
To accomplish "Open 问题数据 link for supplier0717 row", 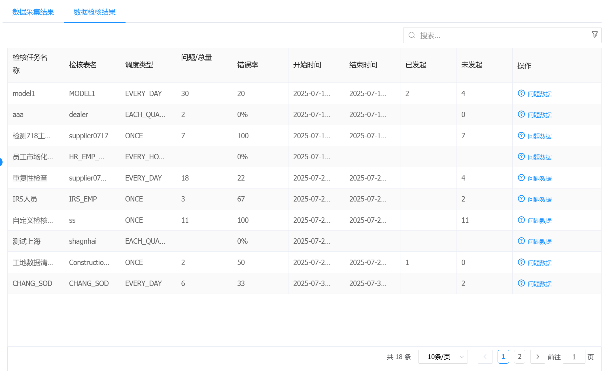I will [540, 136].
